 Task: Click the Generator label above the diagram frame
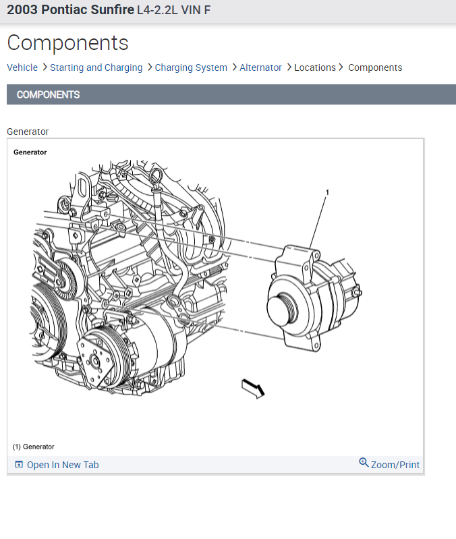tap(28, 132)
